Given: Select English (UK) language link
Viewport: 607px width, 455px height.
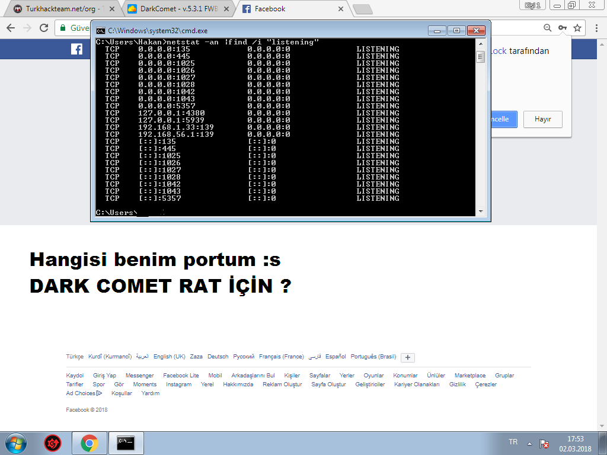Looking at the screenshot, I should pyautogui.click(x=170, y=357).
